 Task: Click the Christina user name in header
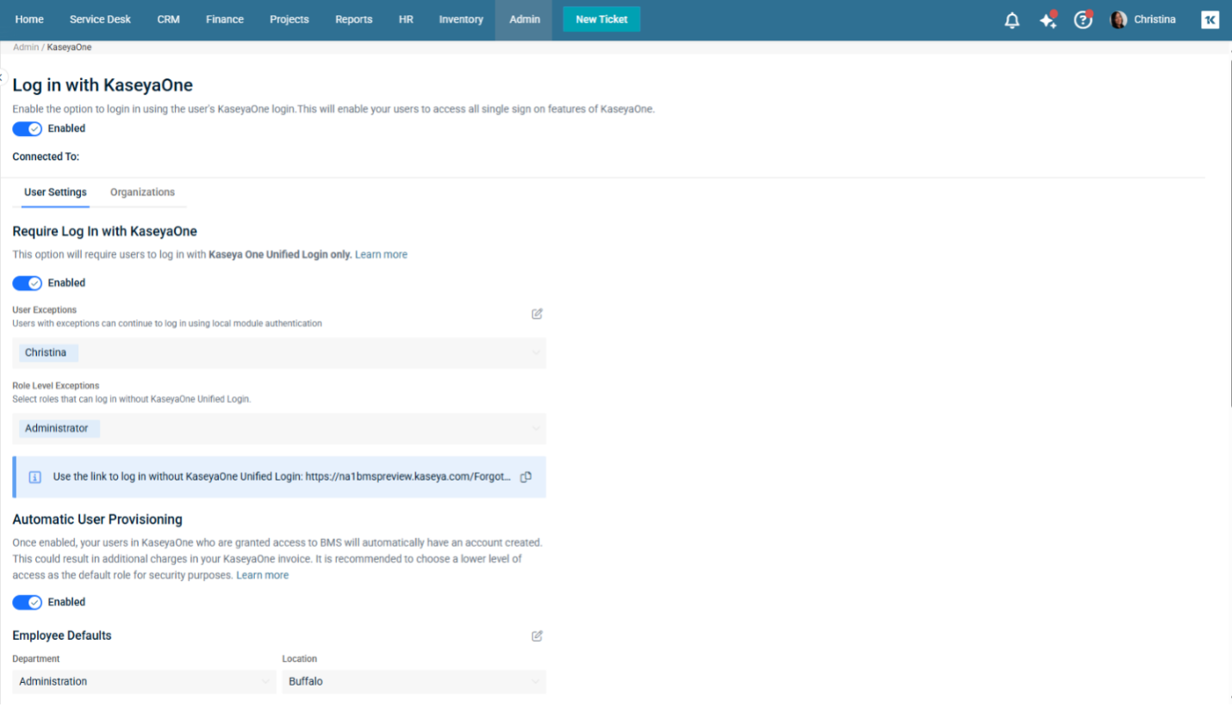tap(1154, 20)
